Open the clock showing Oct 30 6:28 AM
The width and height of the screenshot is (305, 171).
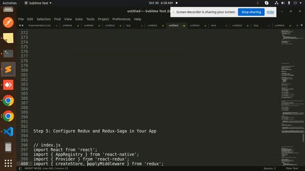161,3
